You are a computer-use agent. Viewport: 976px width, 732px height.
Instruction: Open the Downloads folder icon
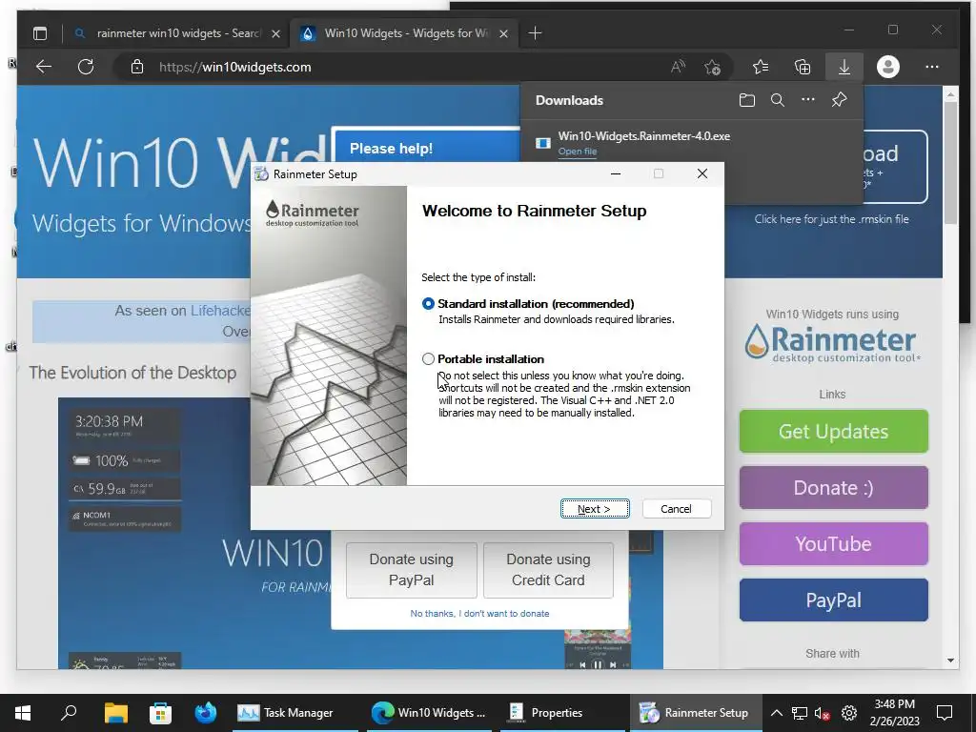point(747,100)
